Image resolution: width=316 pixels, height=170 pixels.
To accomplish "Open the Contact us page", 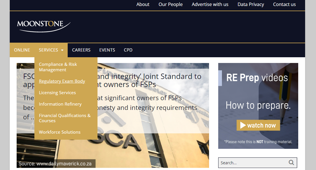I will (284, 4).
